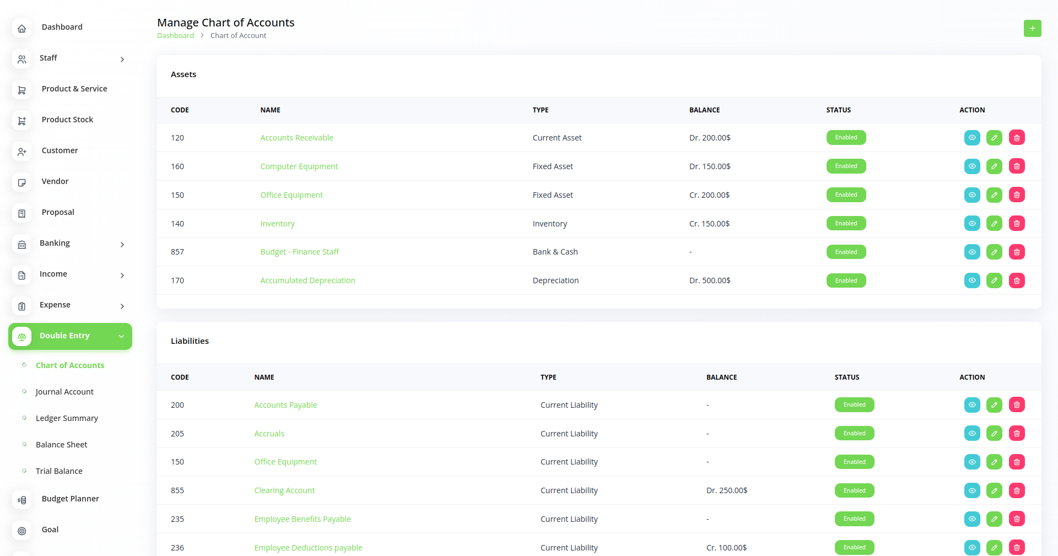View the Office Equipment asset with eye icon
This screenshot has width=1058, height=556.
[x=972, y=195]
